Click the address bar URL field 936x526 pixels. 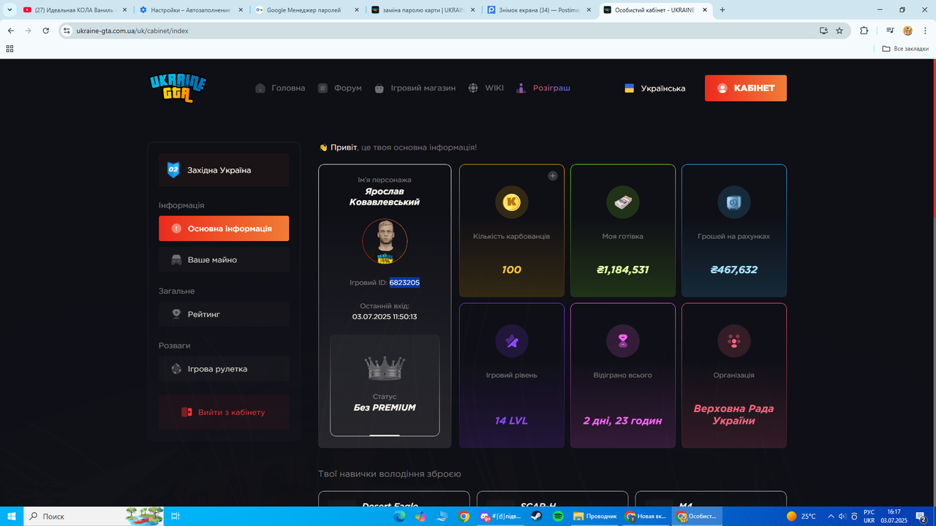tap(439, 31)
